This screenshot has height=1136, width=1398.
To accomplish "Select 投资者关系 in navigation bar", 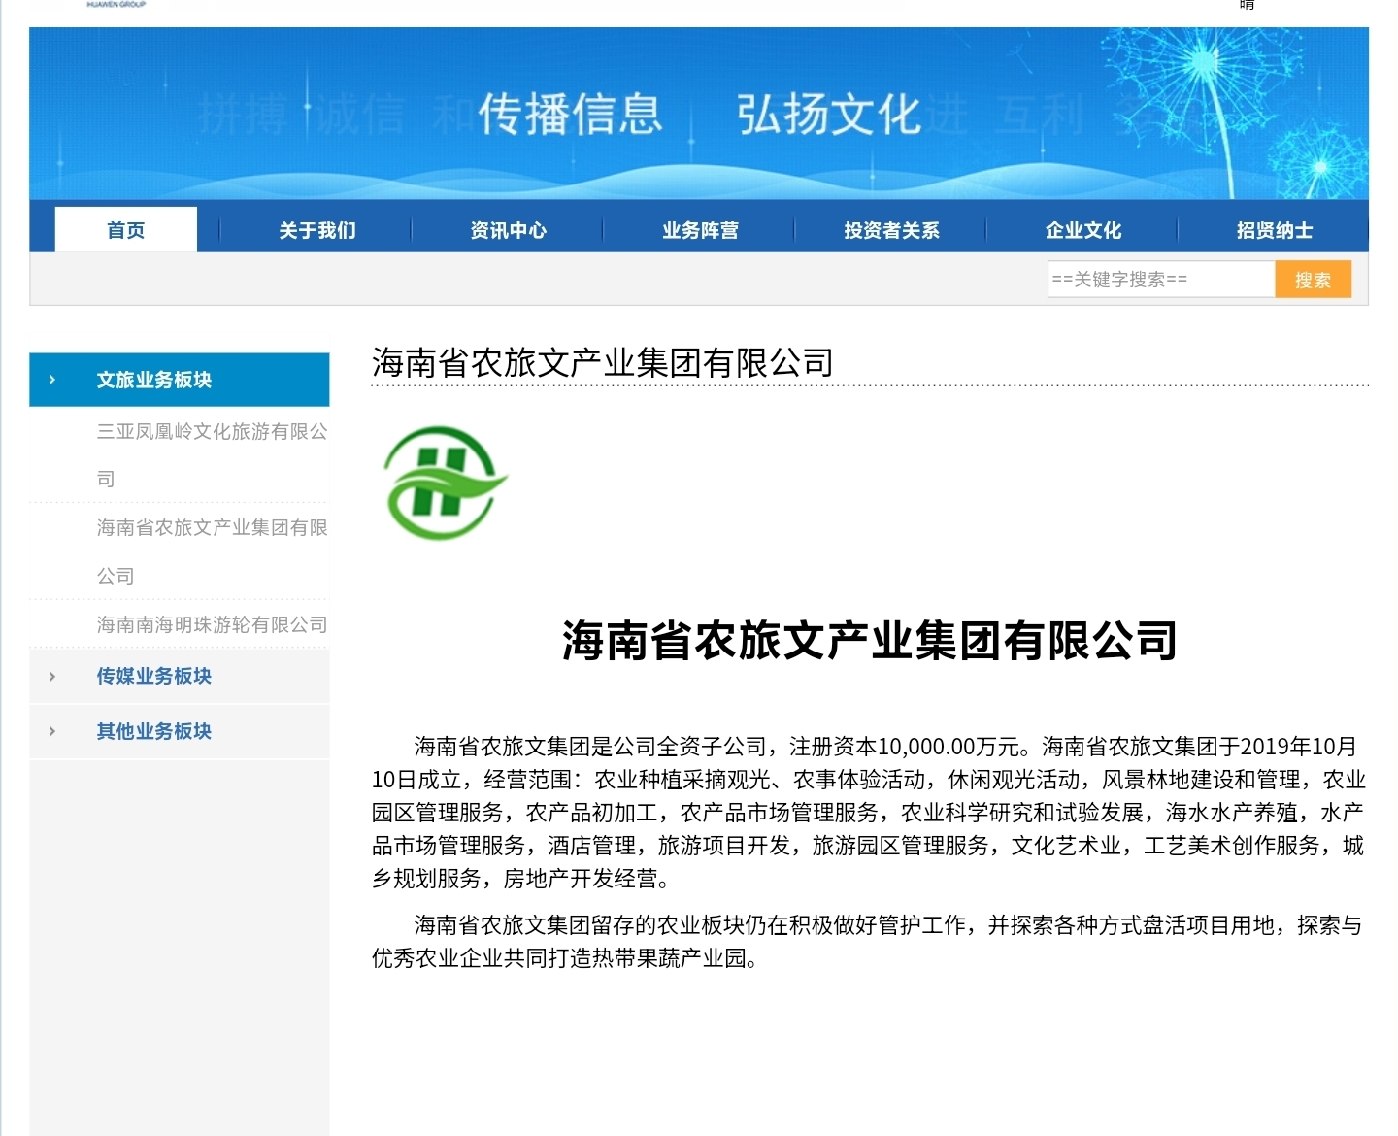I will point(891,230).
